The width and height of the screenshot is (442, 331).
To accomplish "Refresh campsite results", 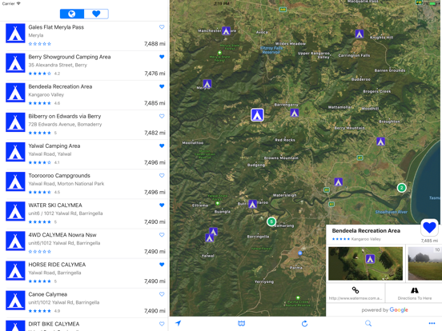I will 305,323.
